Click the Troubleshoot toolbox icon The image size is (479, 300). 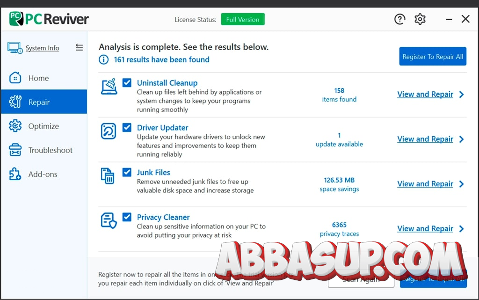(x=15, y=150)
